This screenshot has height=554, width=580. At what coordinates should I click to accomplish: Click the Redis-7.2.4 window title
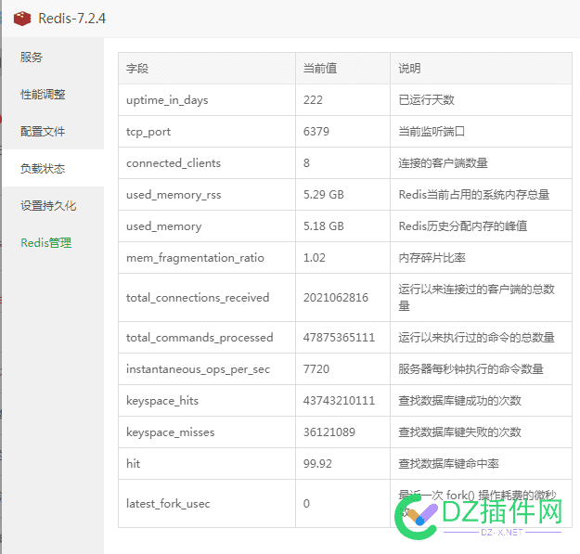71,19
